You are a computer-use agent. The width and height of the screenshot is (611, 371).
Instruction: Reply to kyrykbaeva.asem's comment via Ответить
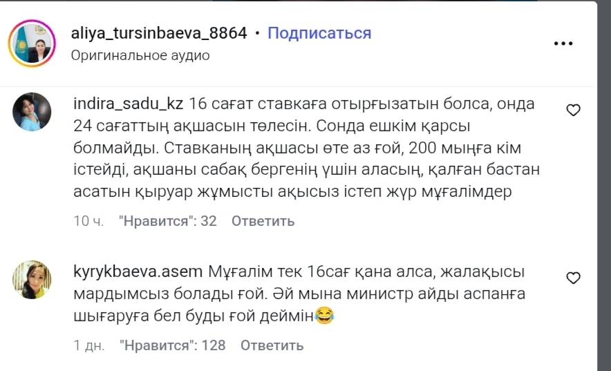pyautogui.click(x=272, y=345)
